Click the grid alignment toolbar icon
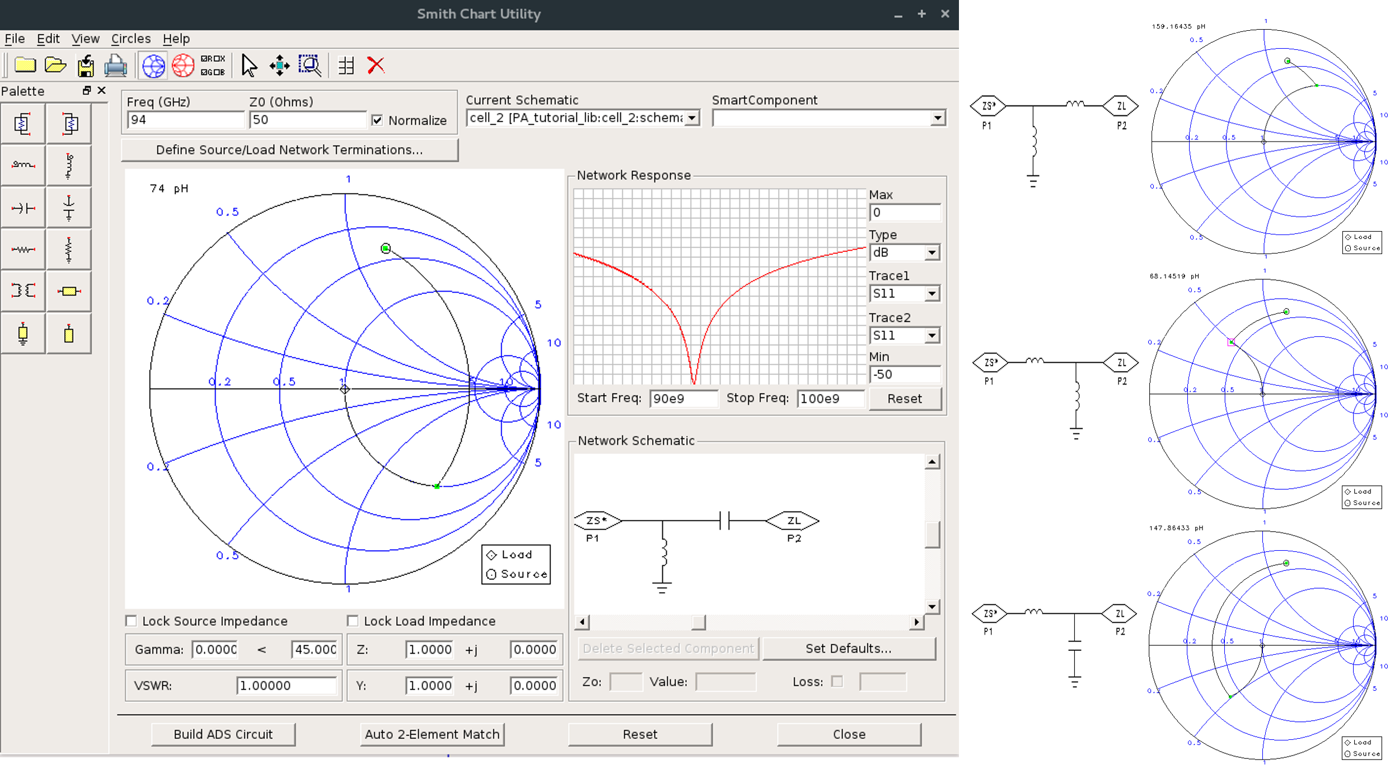Screen dimensions: 1390x769 point(347,65)
